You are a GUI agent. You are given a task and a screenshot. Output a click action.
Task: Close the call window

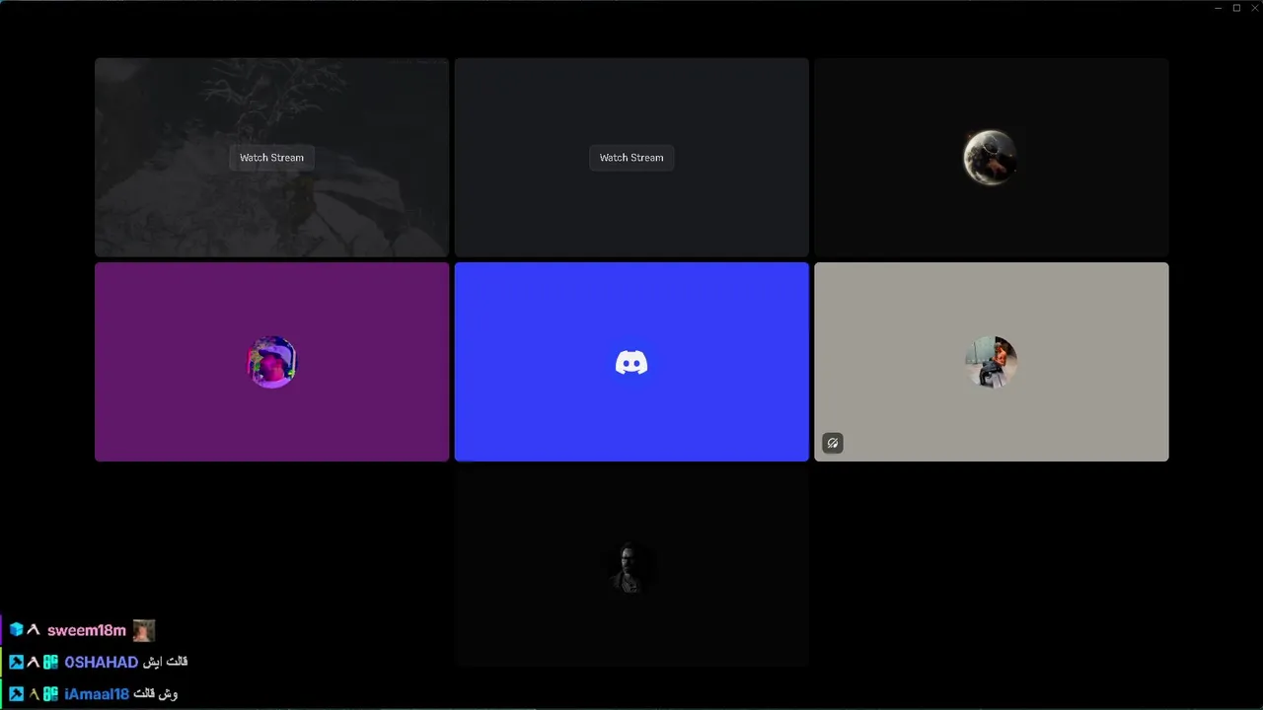point(1254,8)
